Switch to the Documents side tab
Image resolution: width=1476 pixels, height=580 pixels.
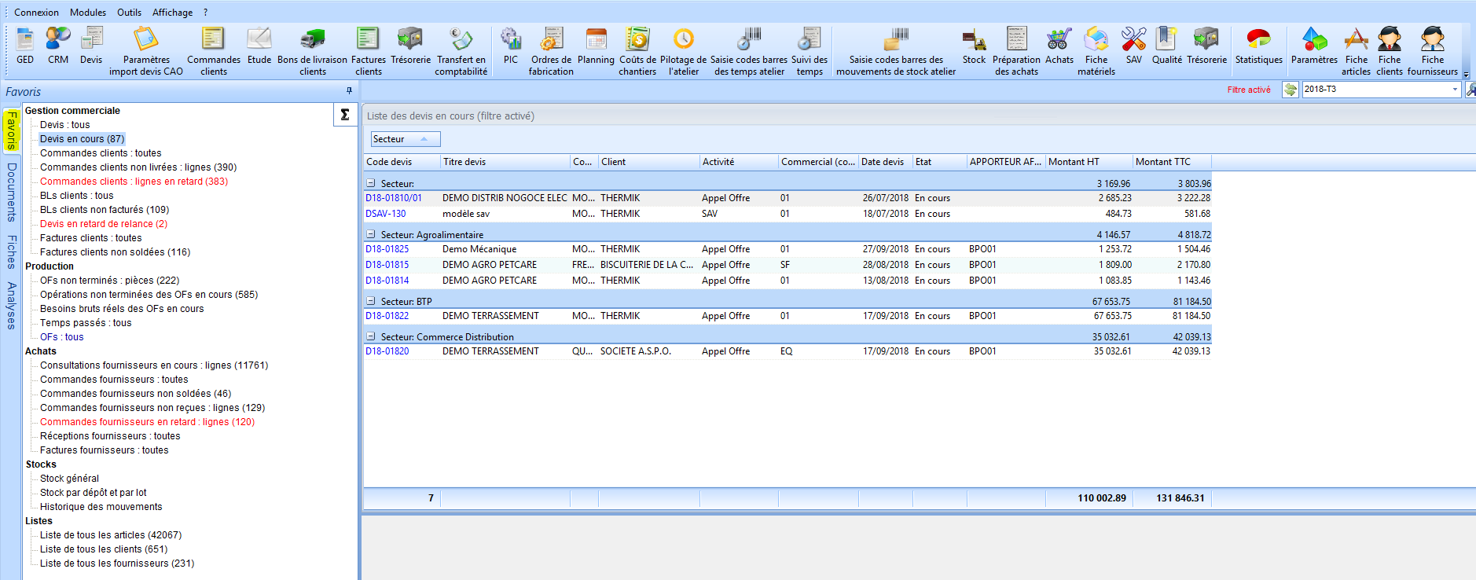point(11,192)
